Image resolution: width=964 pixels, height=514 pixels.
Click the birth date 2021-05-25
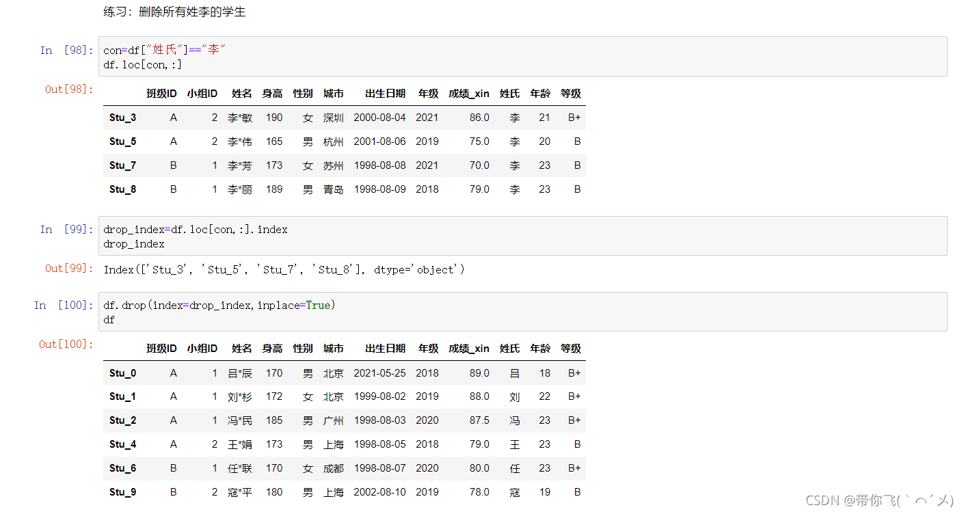[379, 373]
